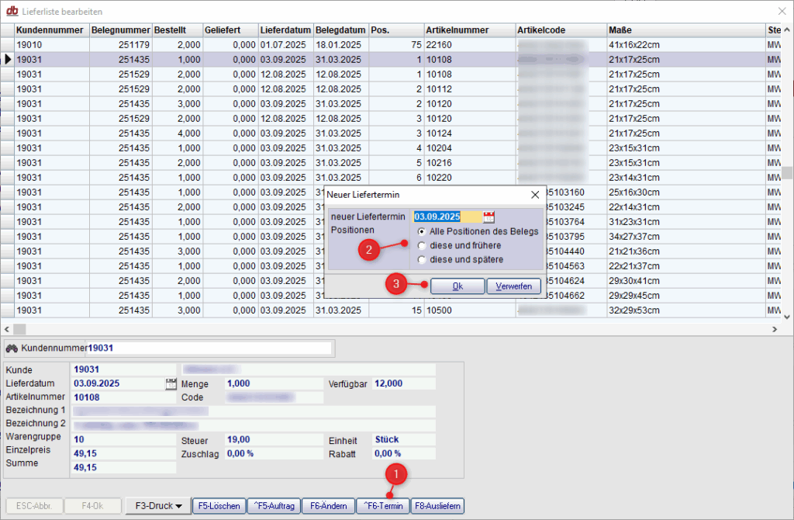Select the row with Artikelnummer 10112

(x=390, y=88)
